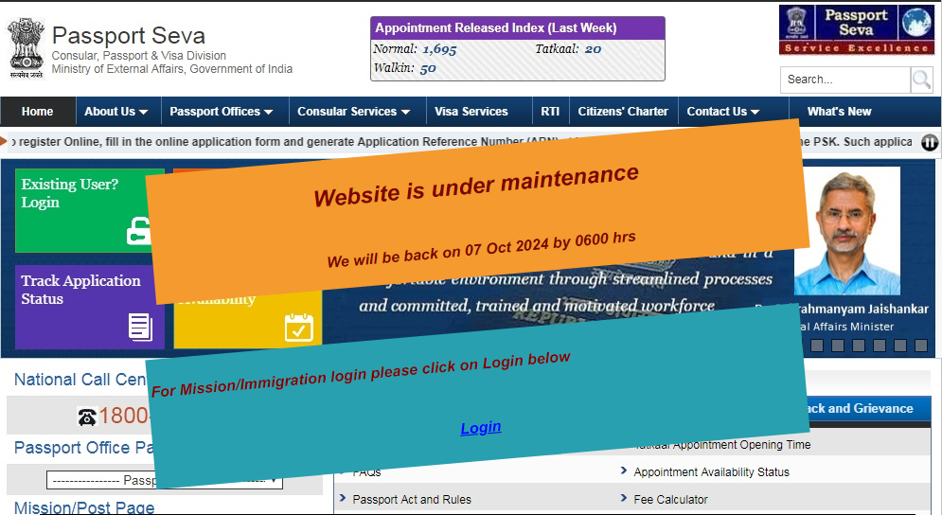
Task: Open the Passport Act and Rules link
Action: (412, 499)
